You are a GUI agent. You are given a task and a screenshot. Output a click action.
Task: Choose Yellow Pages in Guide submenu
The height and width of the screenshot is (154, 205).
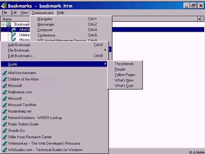pos(125,75)
